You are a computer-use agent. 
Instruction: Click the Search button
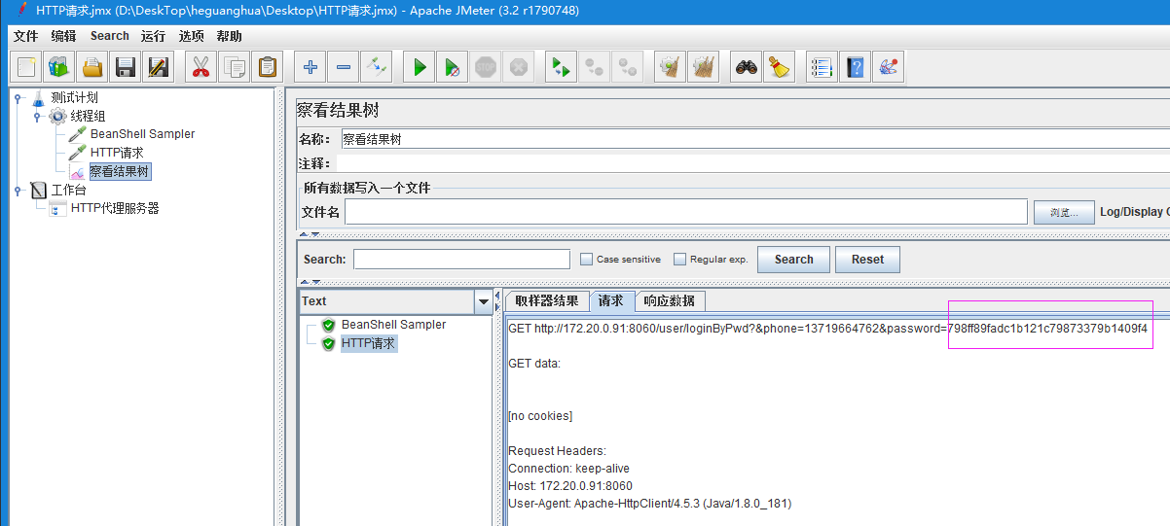pyautogui.click(x=793, y=260)
